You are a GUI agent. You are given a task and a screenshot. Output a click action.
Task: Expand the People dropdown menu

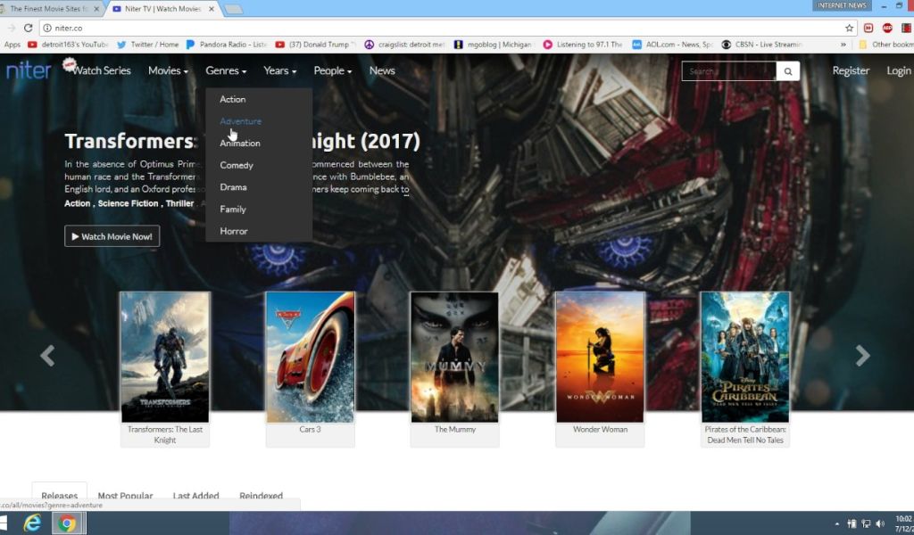click(332, 70)
